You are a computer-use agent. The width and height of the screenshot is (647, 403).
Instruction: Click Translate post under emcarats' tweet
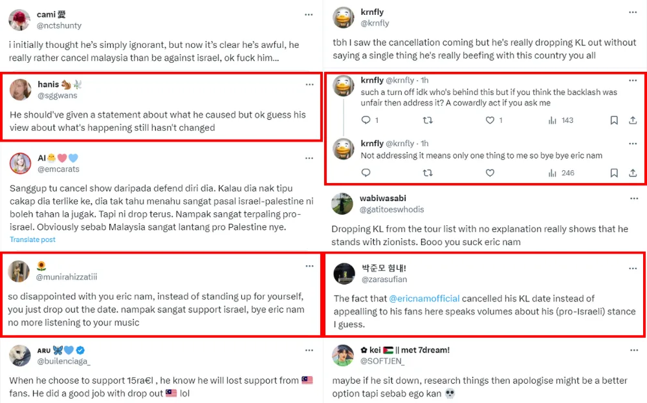pos(32,239)
